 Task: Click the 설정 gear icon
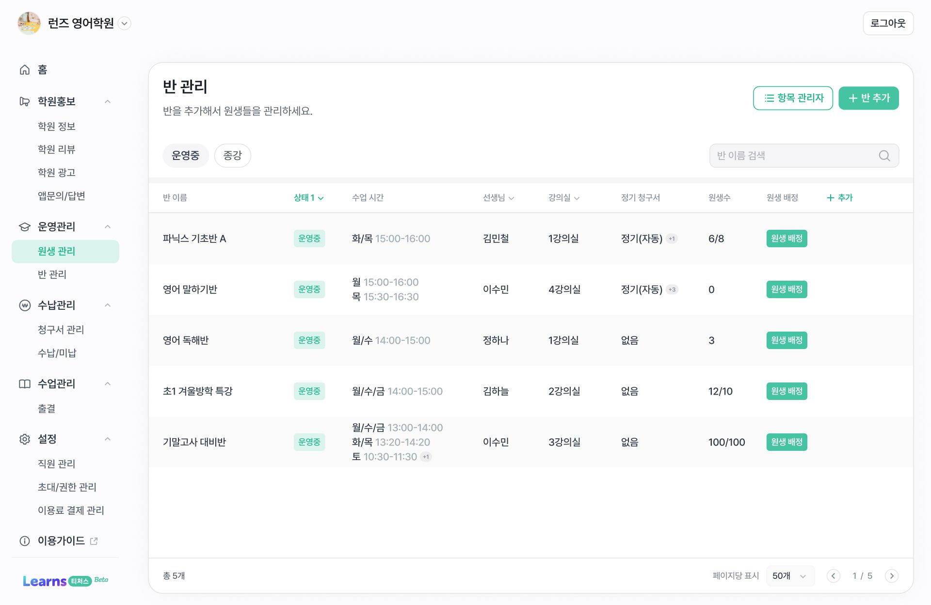click(25, 439)
